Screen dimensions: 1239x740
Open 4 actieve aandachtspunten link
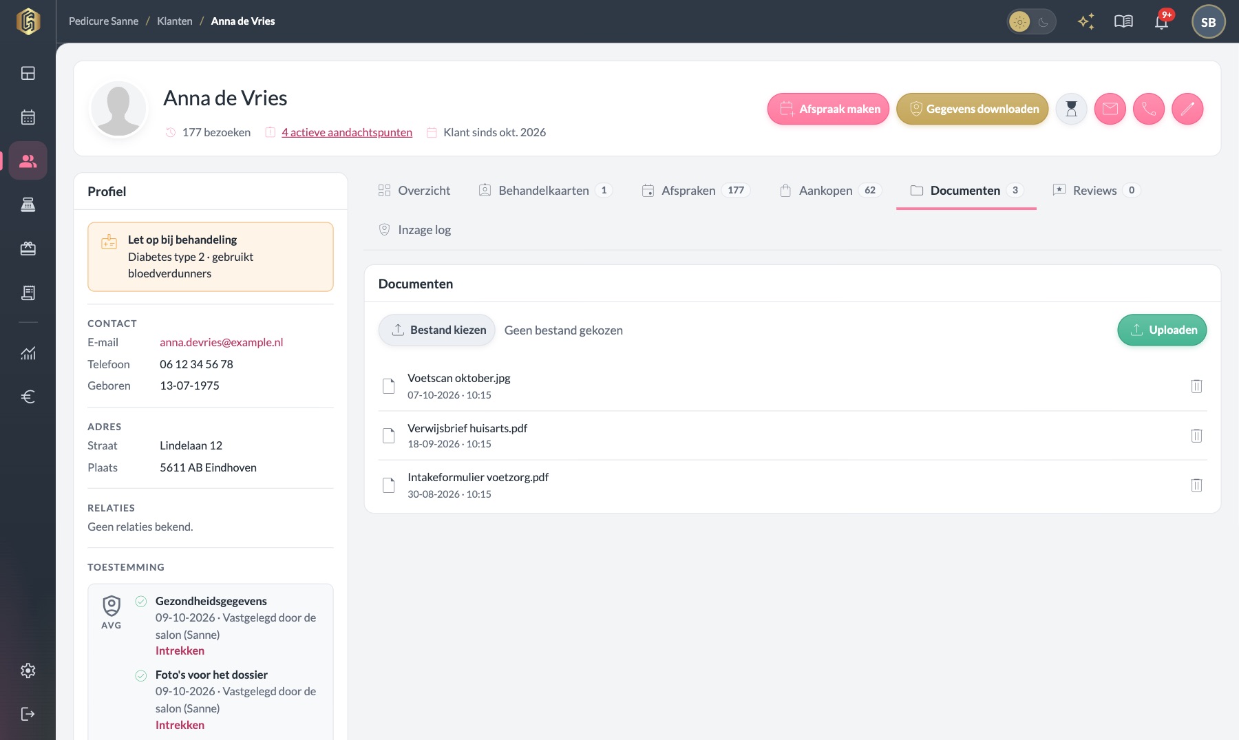tap(347, 132)
